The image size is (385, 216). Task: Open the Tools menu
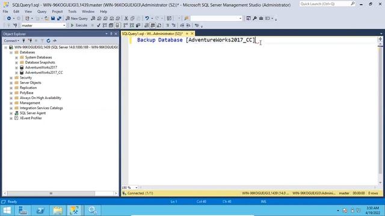coord(72,11)
